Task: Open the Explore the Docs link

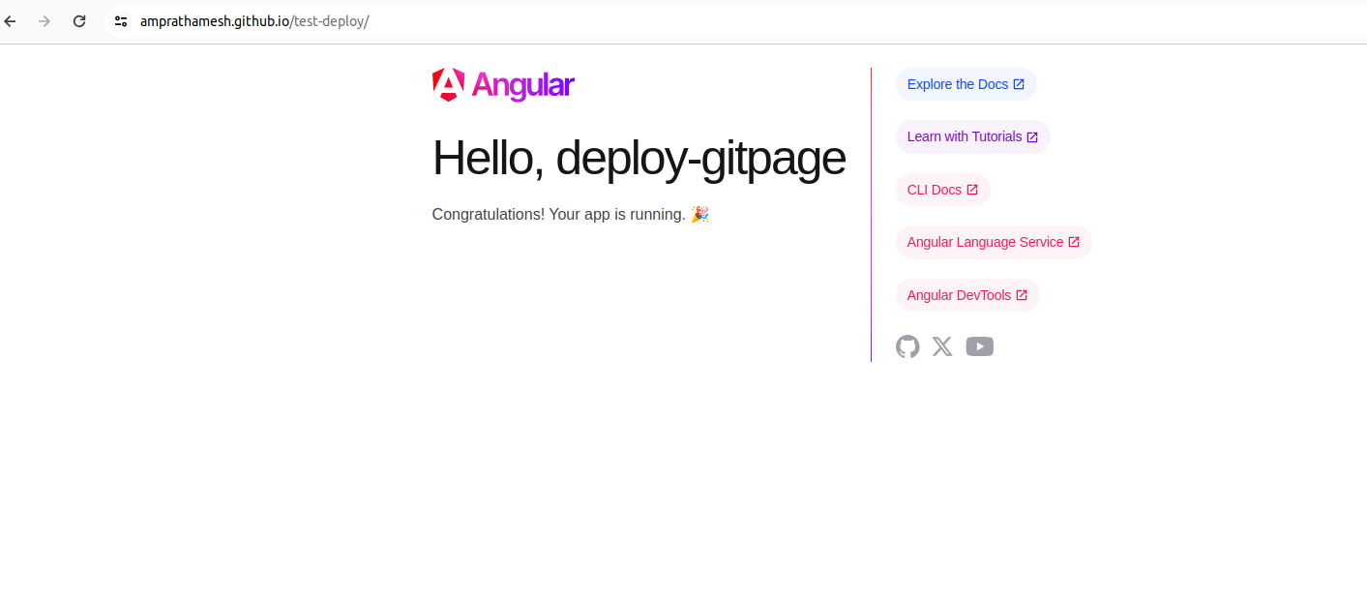Action: 966,84
